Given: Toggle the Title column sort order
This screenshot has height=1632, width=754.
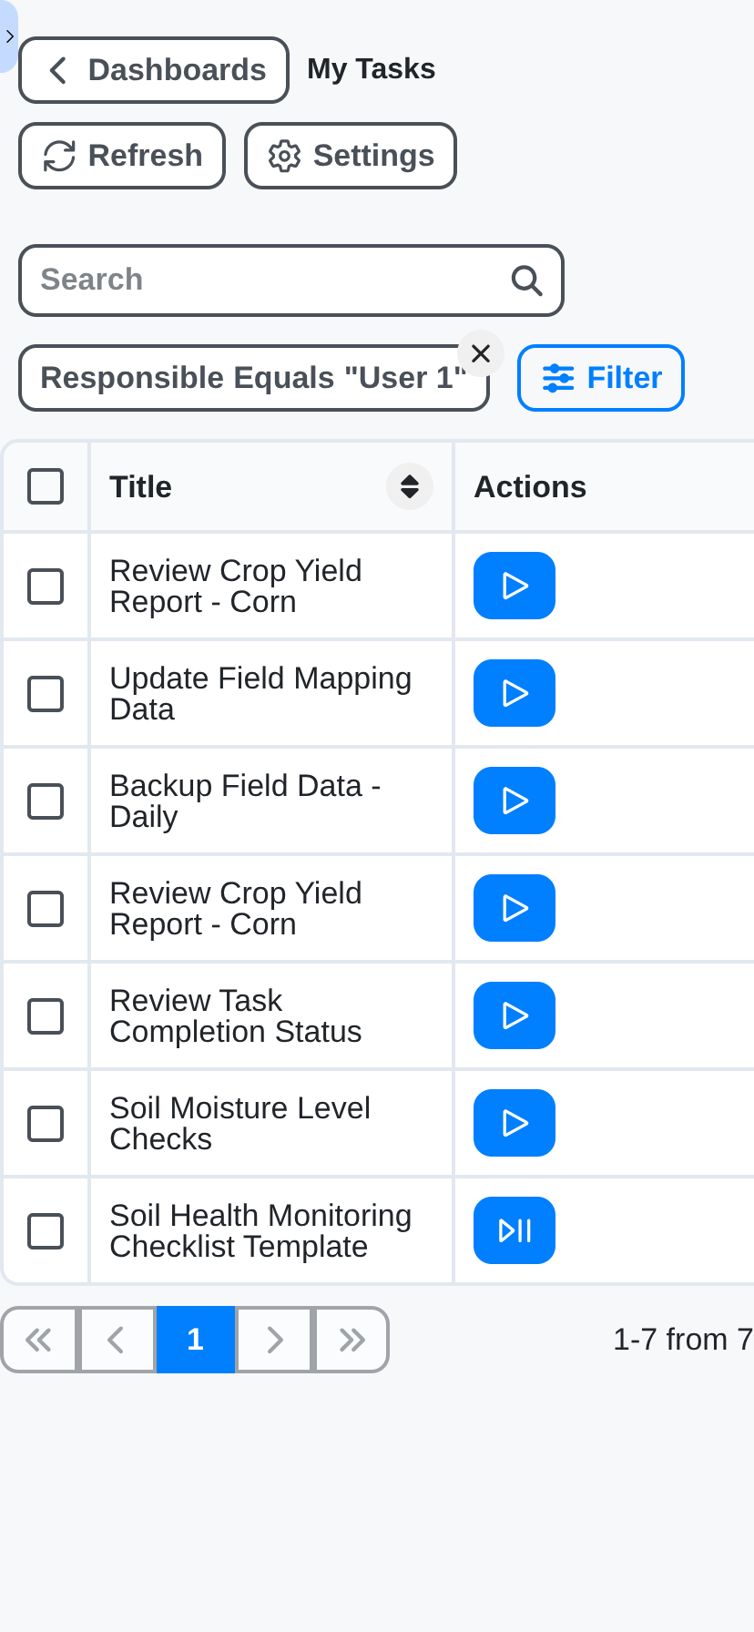Looking at the screenshot, I should click(409, 486).
